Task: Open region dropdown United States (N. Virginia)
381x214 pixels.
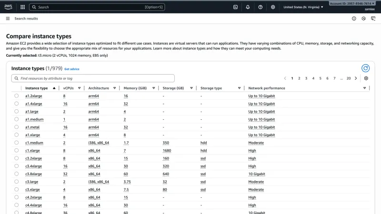Action: pos(303,7)
